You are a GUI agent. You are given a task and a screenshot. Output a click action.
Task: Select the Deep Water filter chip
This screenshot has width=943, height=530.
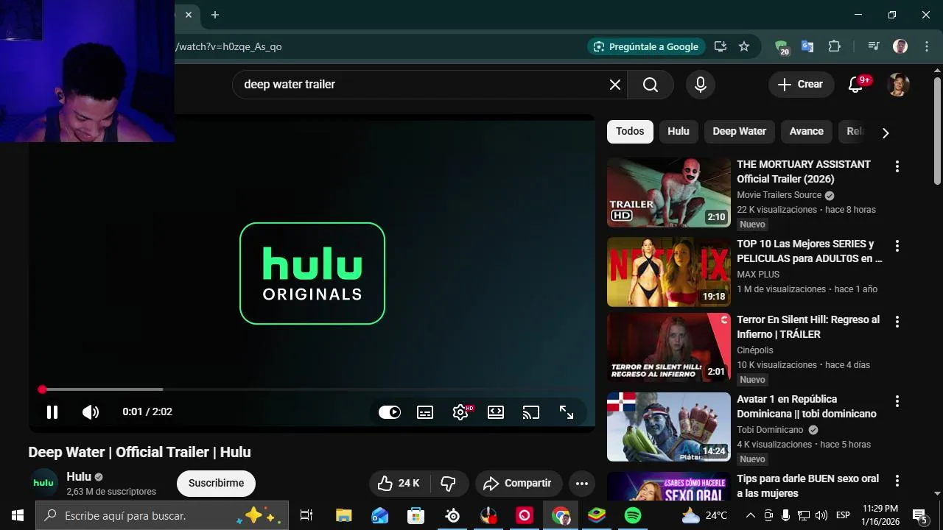[x=739, y=132]
